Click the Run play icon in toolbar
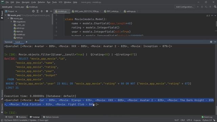The image size is (217, 122). [198, 7]
